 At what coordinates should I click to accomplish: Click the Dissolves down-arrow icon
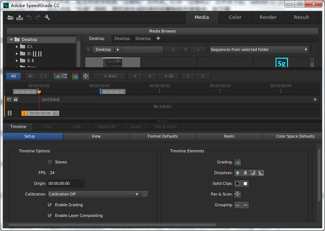245,173
